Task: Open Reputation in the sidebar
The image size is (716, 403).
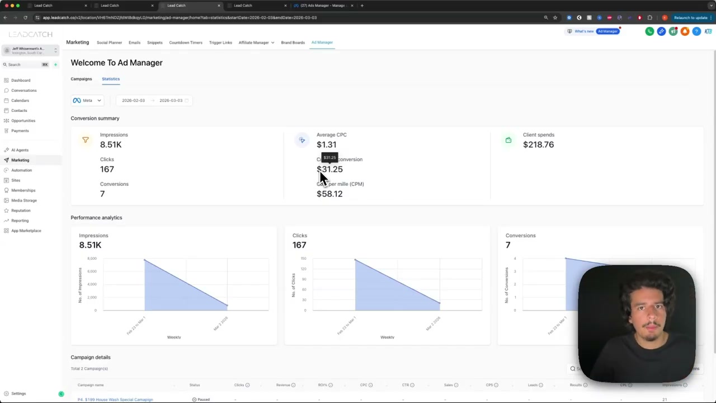Action: click(x=21, y=210)
